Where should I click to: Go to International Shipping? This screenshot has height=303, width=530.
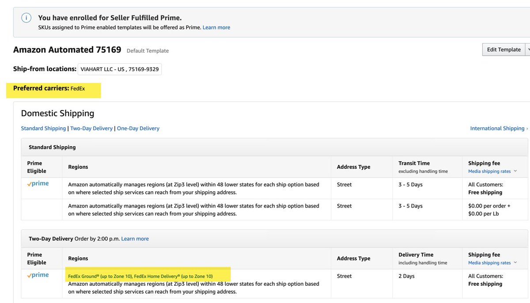(x=497, y=129)
